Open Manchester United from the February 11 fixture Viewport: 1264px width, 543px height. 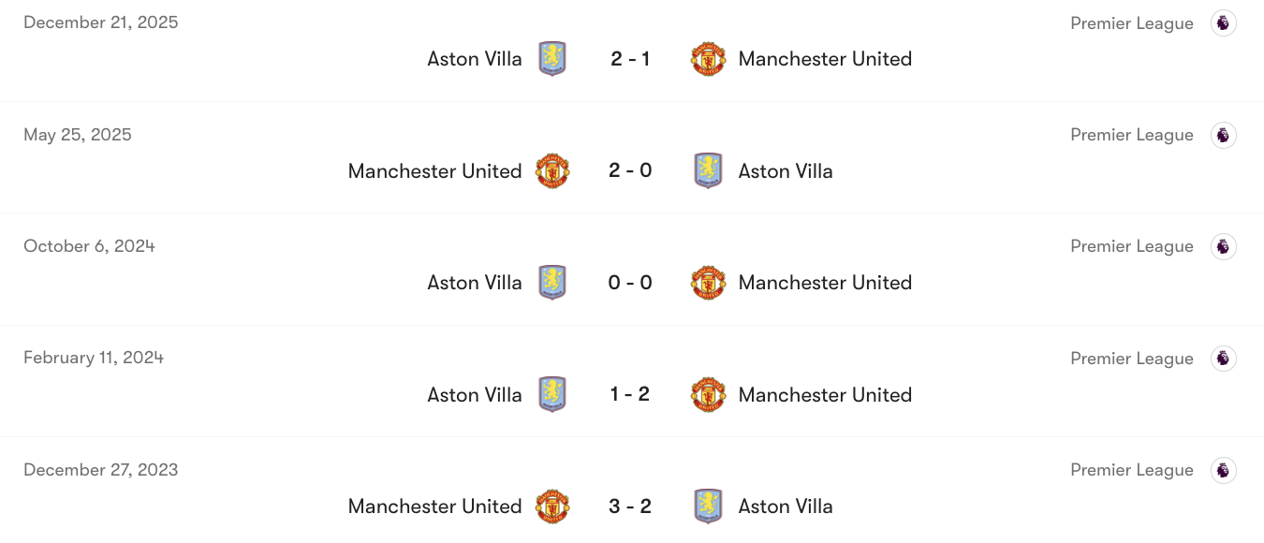tap(825, 394)
